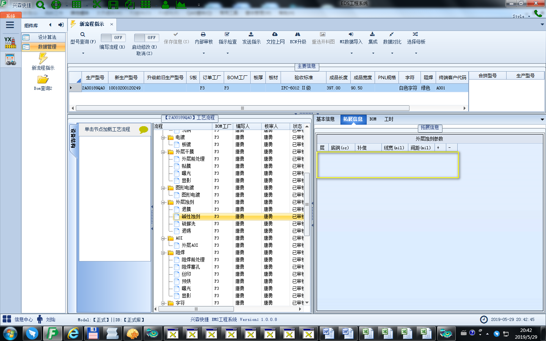This screenshot has width=546, height=341.
Task: Click ECN升级 toolbar button
Action: (298, 38)
